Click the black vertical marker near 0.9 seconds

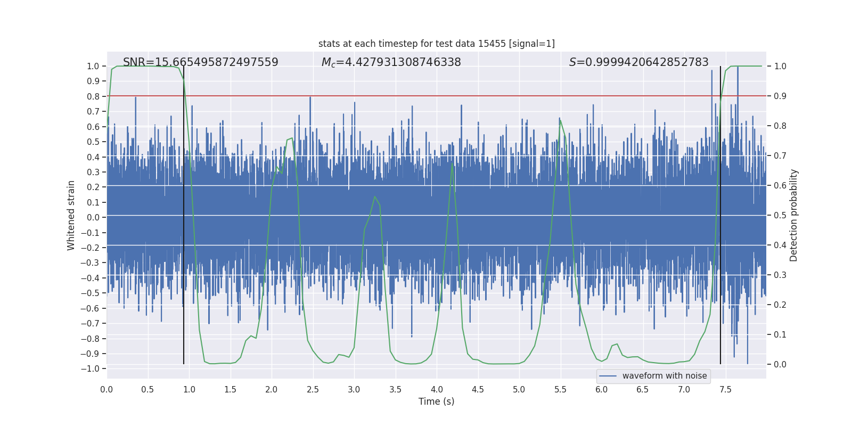[184, 213]
